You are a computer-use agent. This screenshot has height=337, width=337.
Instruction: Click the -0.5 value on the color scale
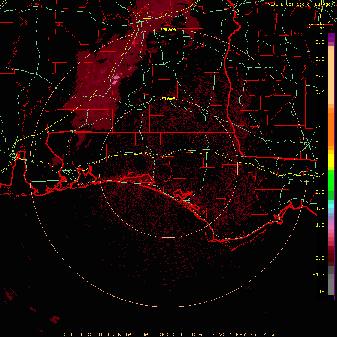coord(319,258)
